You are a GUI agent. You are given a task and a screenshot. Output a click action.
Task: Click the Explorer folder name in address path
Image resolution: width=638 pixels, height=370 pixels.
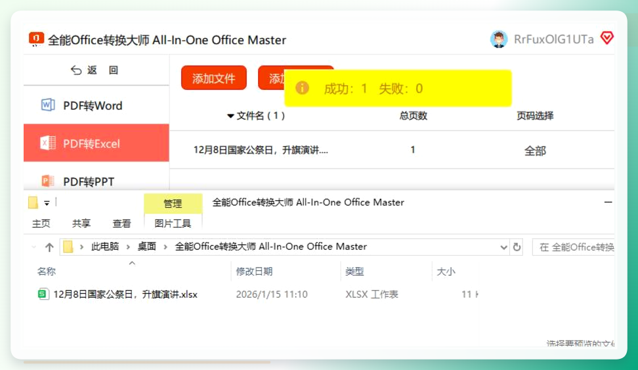[271, 247]
